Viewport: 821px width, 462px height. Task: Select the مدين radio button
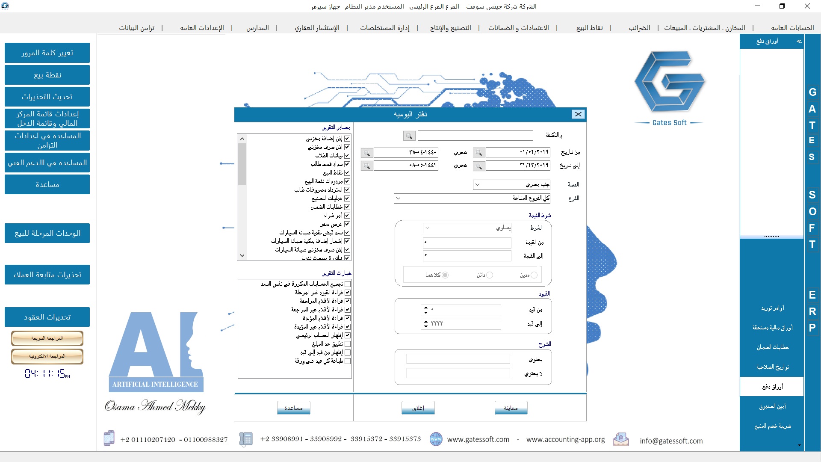tap(534, 275)
